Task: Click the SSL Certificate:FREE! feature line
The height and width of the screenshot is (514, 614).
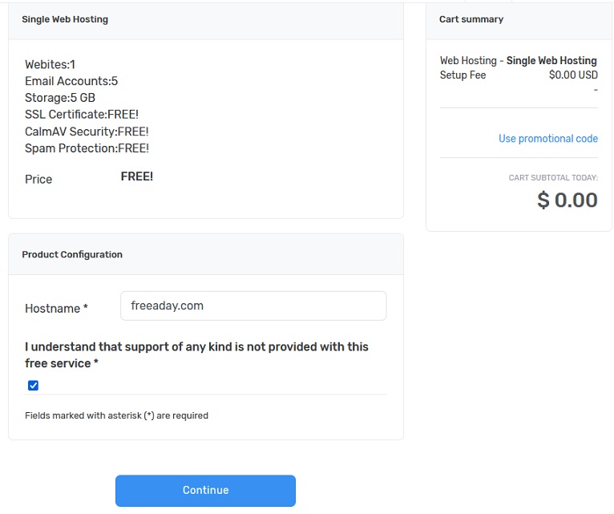Action: [82, 115]
